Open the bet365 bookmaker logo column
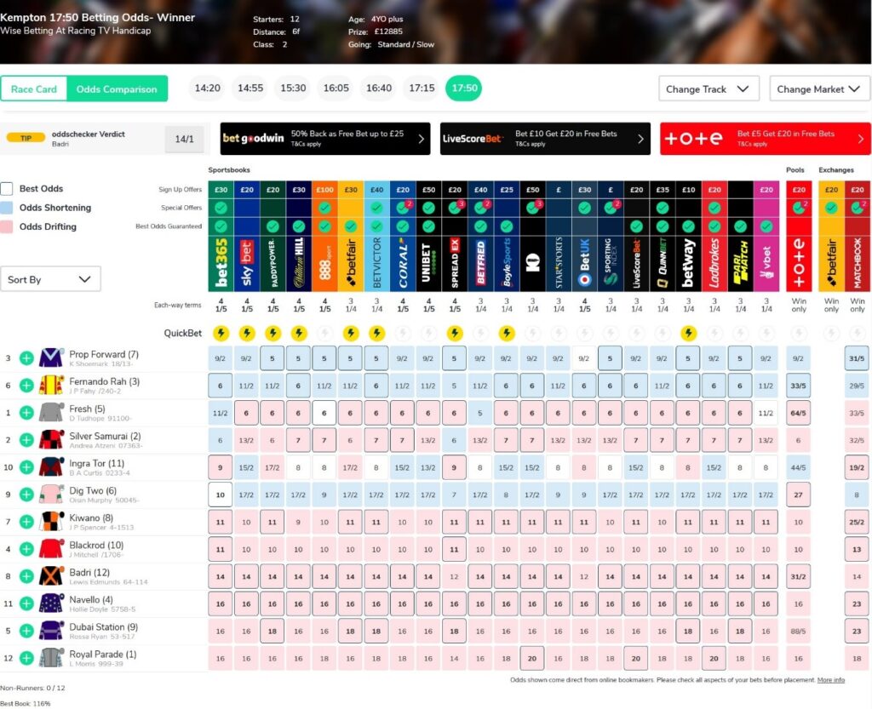Screen dimensions: 872x709 pos(221,263)
